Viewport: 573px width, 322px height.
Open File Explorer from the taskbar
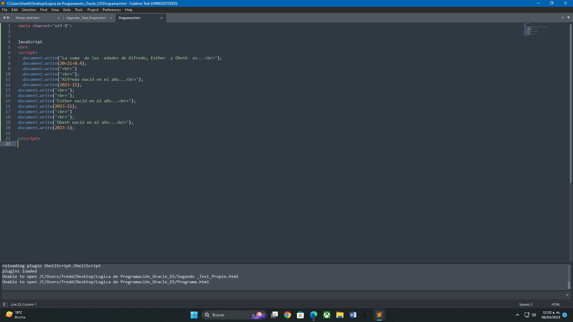(340, 315)
